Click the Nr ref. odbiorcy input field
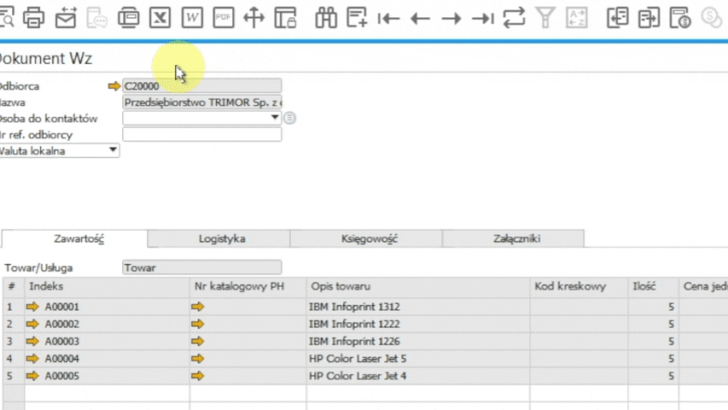Viewport: 728px width, 410px height. click(202, 134)
